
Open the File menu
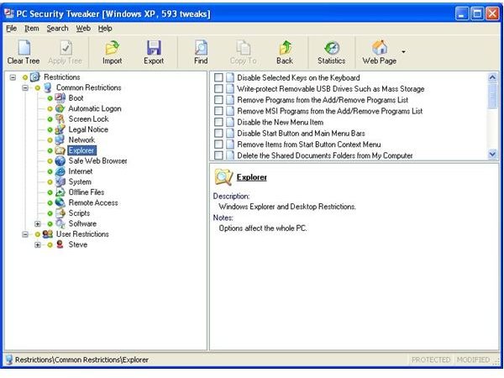pos(11,29)
